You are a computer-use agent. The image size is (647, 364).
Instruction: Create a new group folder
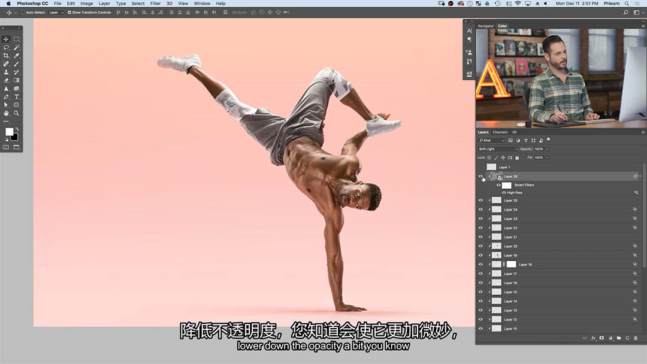[x=619, y=338]
